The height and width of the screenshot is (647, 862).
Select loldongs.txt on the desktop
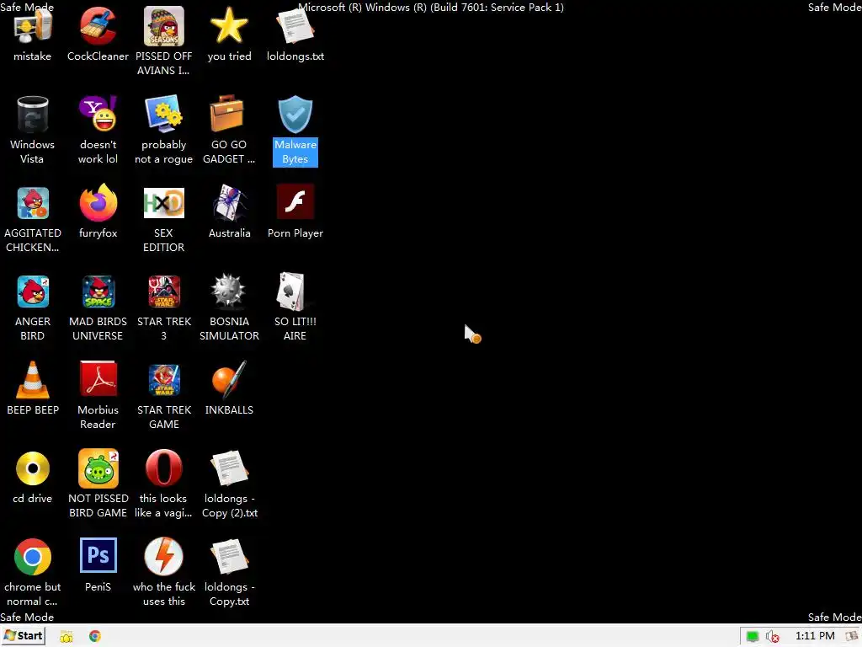tap(295, 26)
